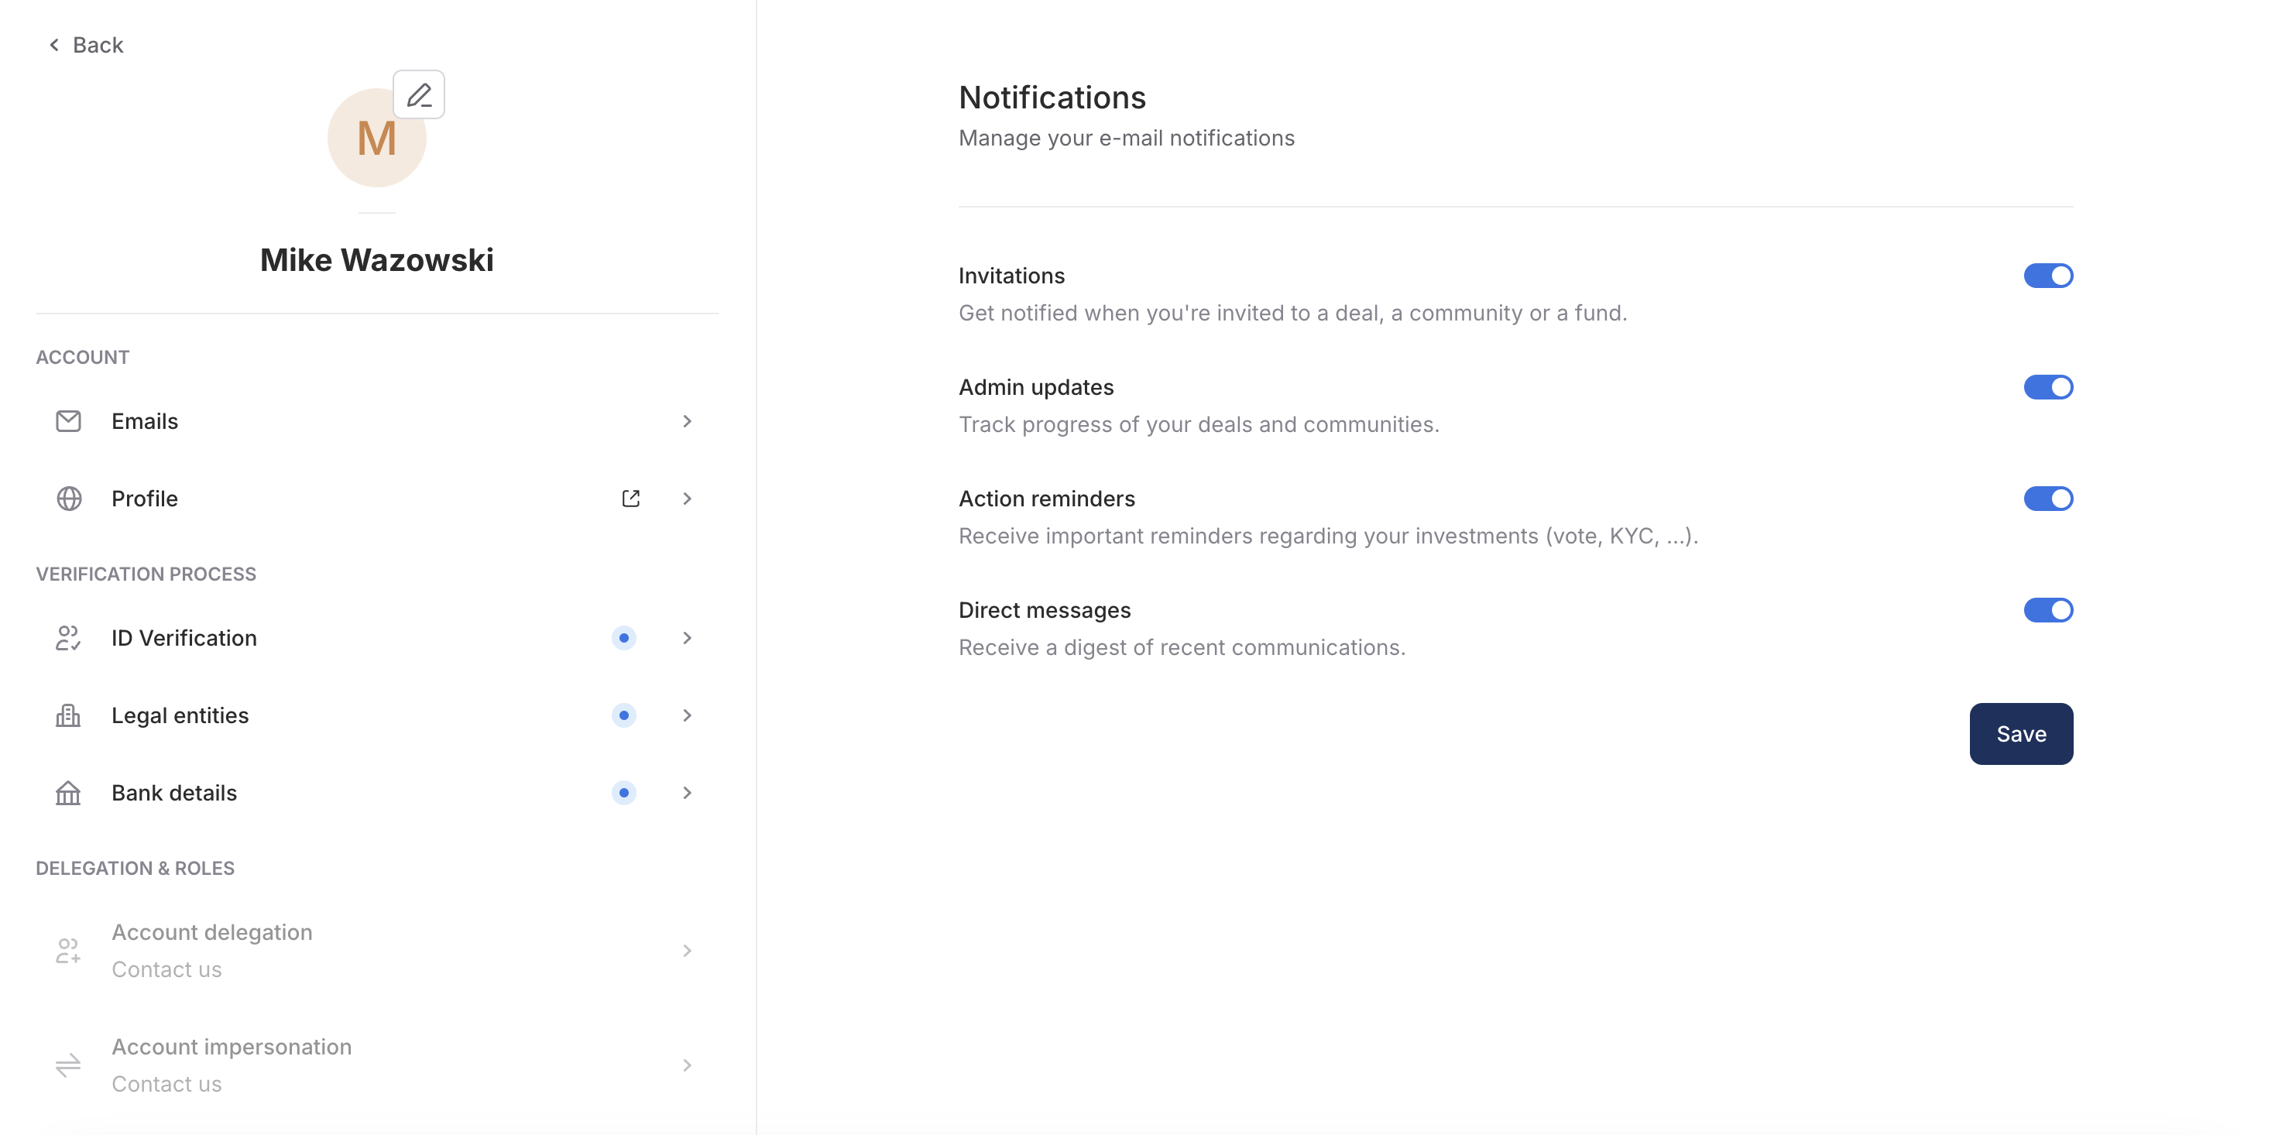Click the Emails envelope icon

coord(69,421)
